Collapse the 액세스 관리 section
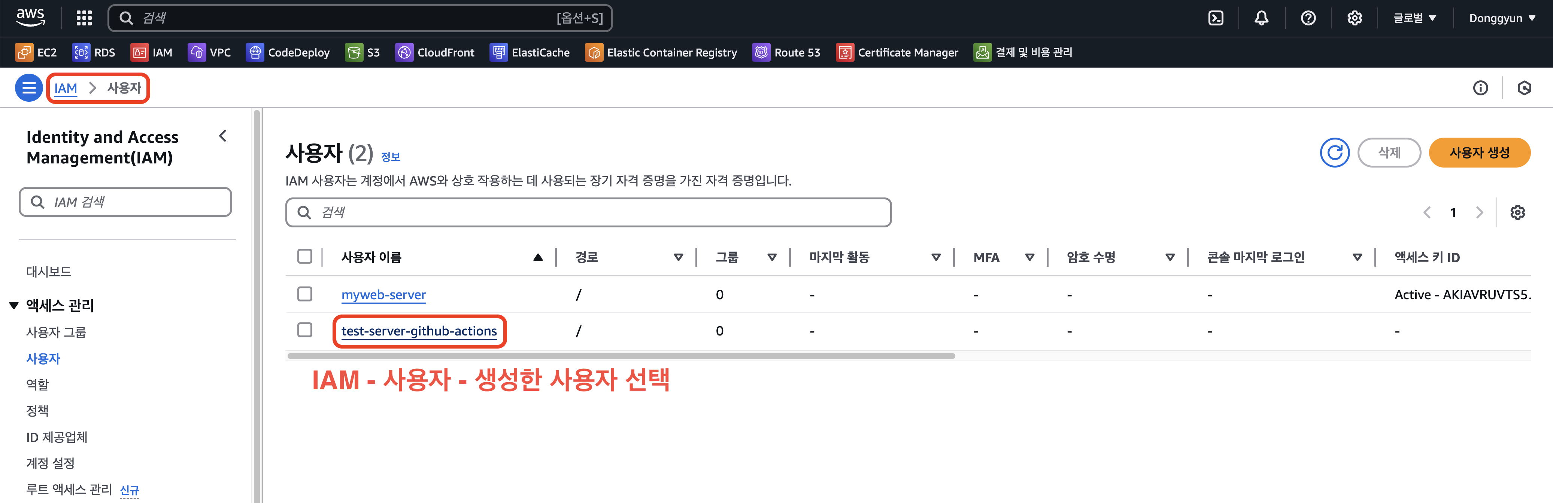Screen dimensions: 1553x503 pyautogui.click(x=14, y=306)
